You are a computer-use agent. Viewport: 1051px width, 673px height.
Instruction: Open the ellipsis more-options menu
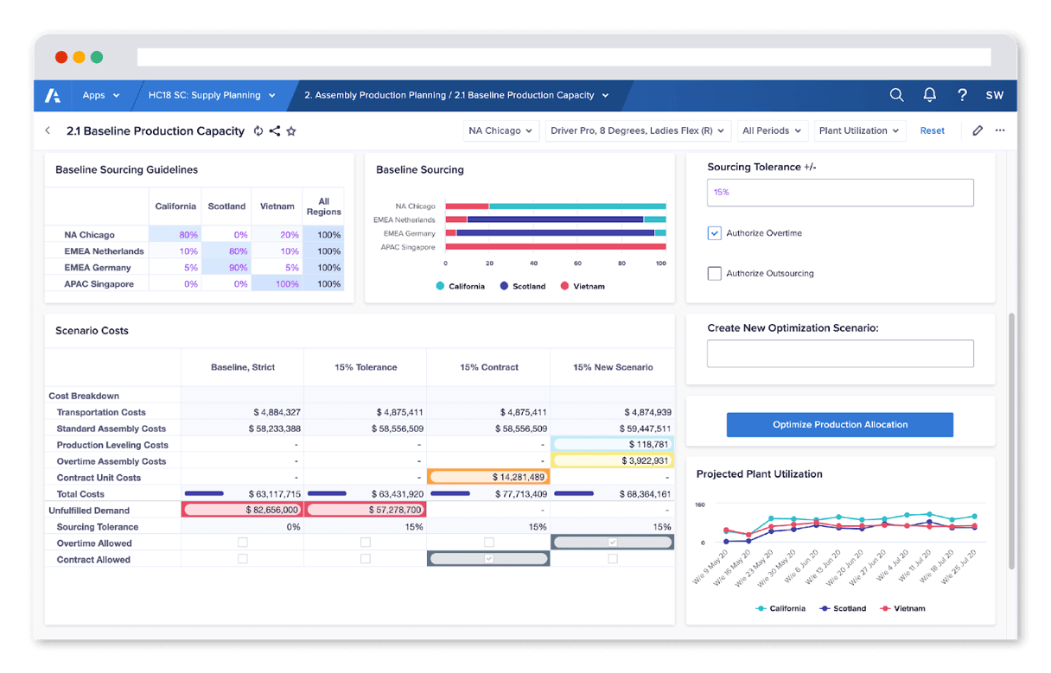(x=999, y=130)
